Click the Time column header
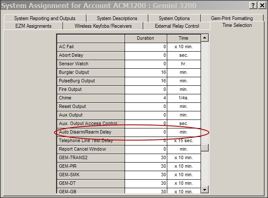Viewport: 268px width, 198px height. pos(184,38)
